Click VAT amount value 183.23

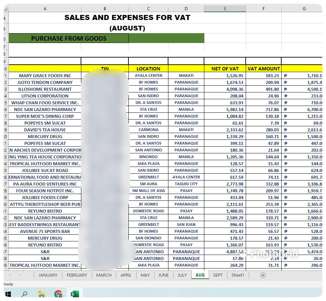(x=263, y=76)
